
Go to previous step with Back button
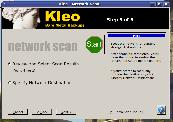[x=42, y=112]
